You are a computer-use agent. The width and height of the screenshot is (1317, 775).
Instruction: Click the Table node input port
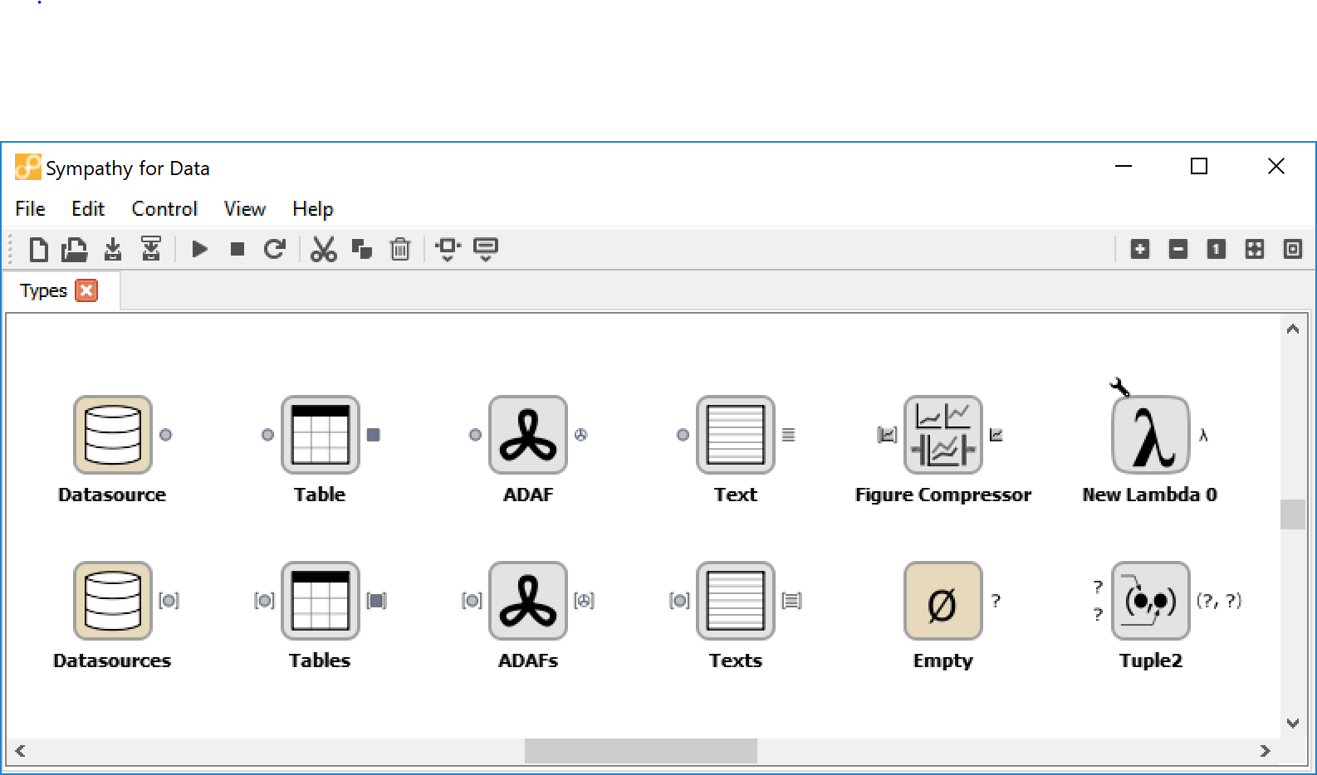click(x=267, y=435)
